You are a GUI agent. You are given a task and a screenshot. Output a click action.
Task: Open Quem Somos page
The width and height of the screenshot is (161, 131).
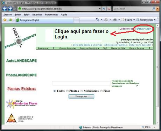[x=136, y=48]
